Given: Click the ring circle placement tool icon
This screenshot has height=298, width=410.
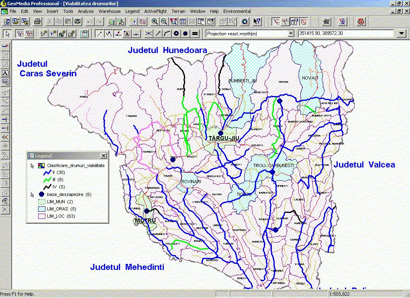Looking at the screenshot, I should pos(176,34).
